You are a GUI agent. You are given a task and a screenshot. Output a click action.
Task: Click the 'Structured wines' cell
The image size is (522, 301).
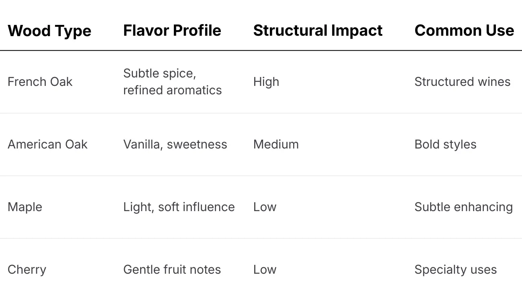pyautogui.click(x=462, y=82)
